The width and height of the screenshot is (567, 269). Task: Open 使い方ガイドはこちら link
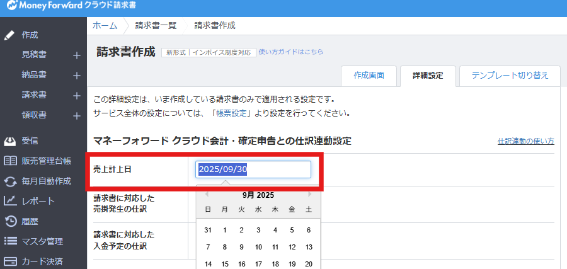point(291,52)
